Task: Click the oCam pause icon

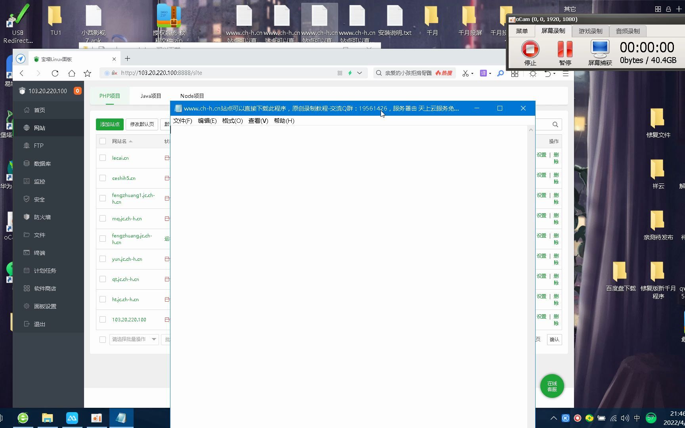Action: point(565,49)
